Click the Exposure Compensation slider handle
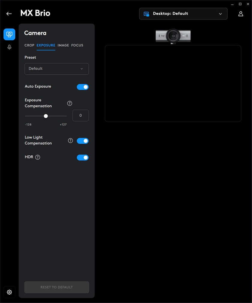 point(46,116)
